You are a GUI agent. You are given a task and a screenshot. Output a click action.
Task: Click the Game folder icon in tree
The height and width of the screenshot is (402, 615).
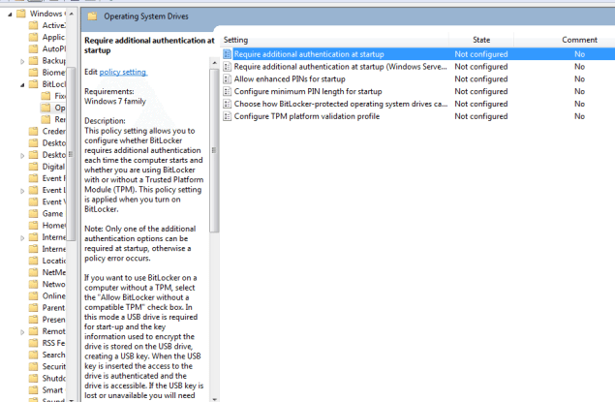(34, 214)
